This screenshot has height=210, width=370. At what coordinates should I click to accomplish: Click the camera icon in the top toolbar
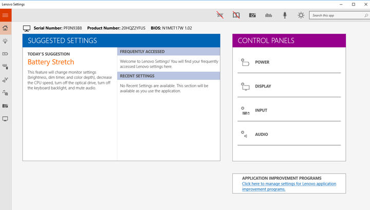(252, 15)
